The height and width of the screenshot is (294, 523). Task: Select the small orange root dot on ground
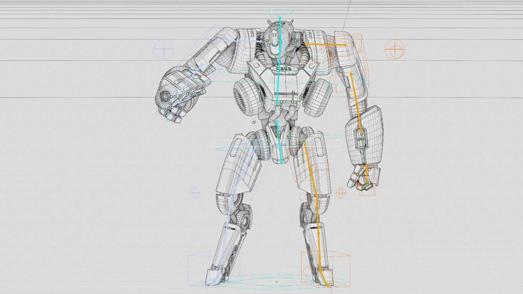click(277, 282)
